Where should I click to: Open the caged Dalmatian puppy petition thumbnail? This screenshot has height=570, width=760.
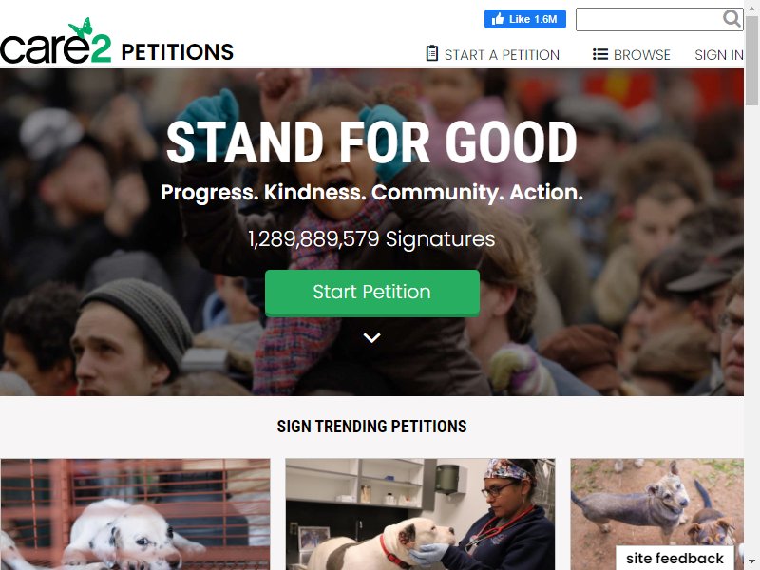click(135, 514)
